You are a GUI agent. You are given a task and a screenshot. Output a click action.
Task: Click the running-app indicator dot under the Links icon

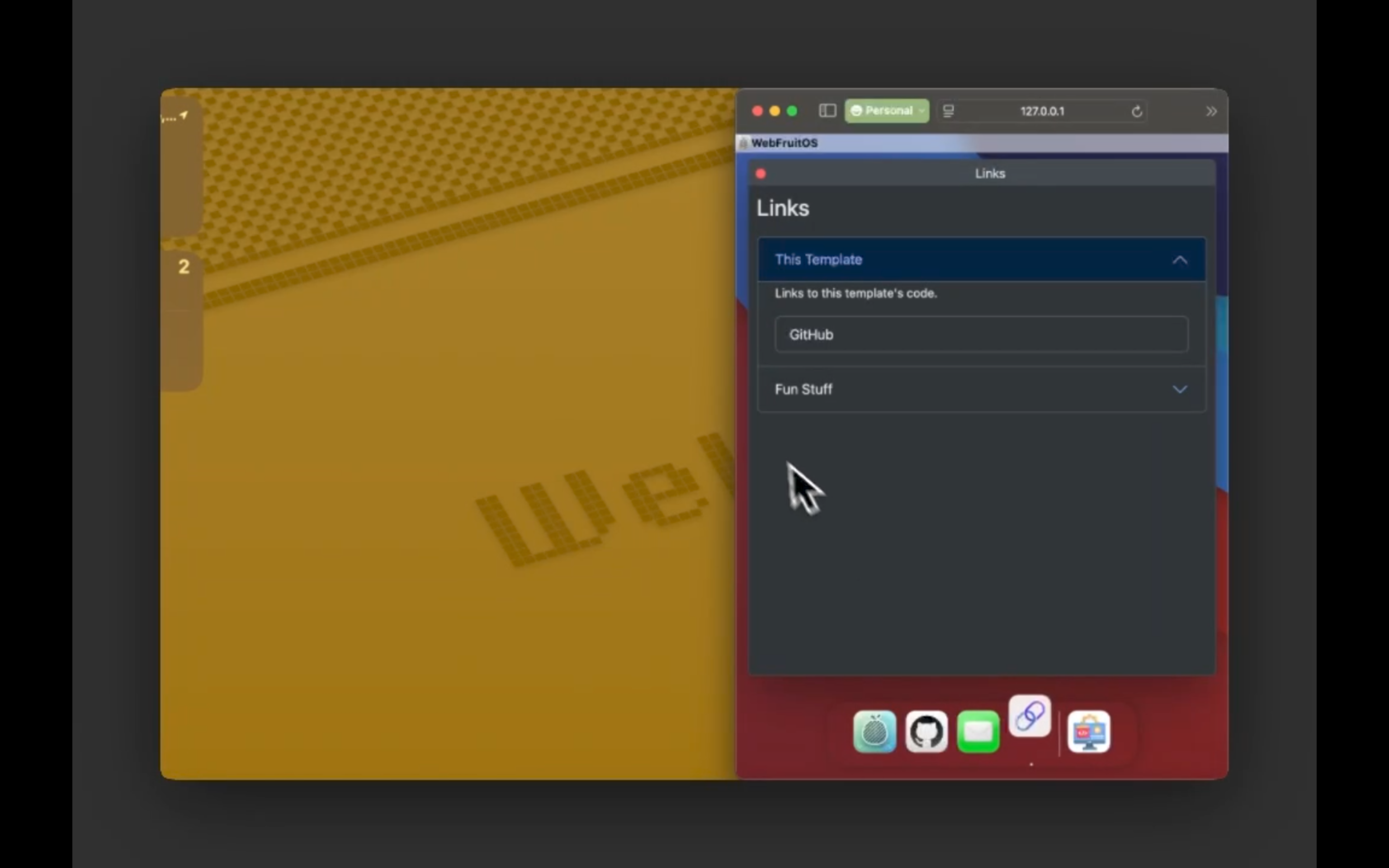[1030, 764]
